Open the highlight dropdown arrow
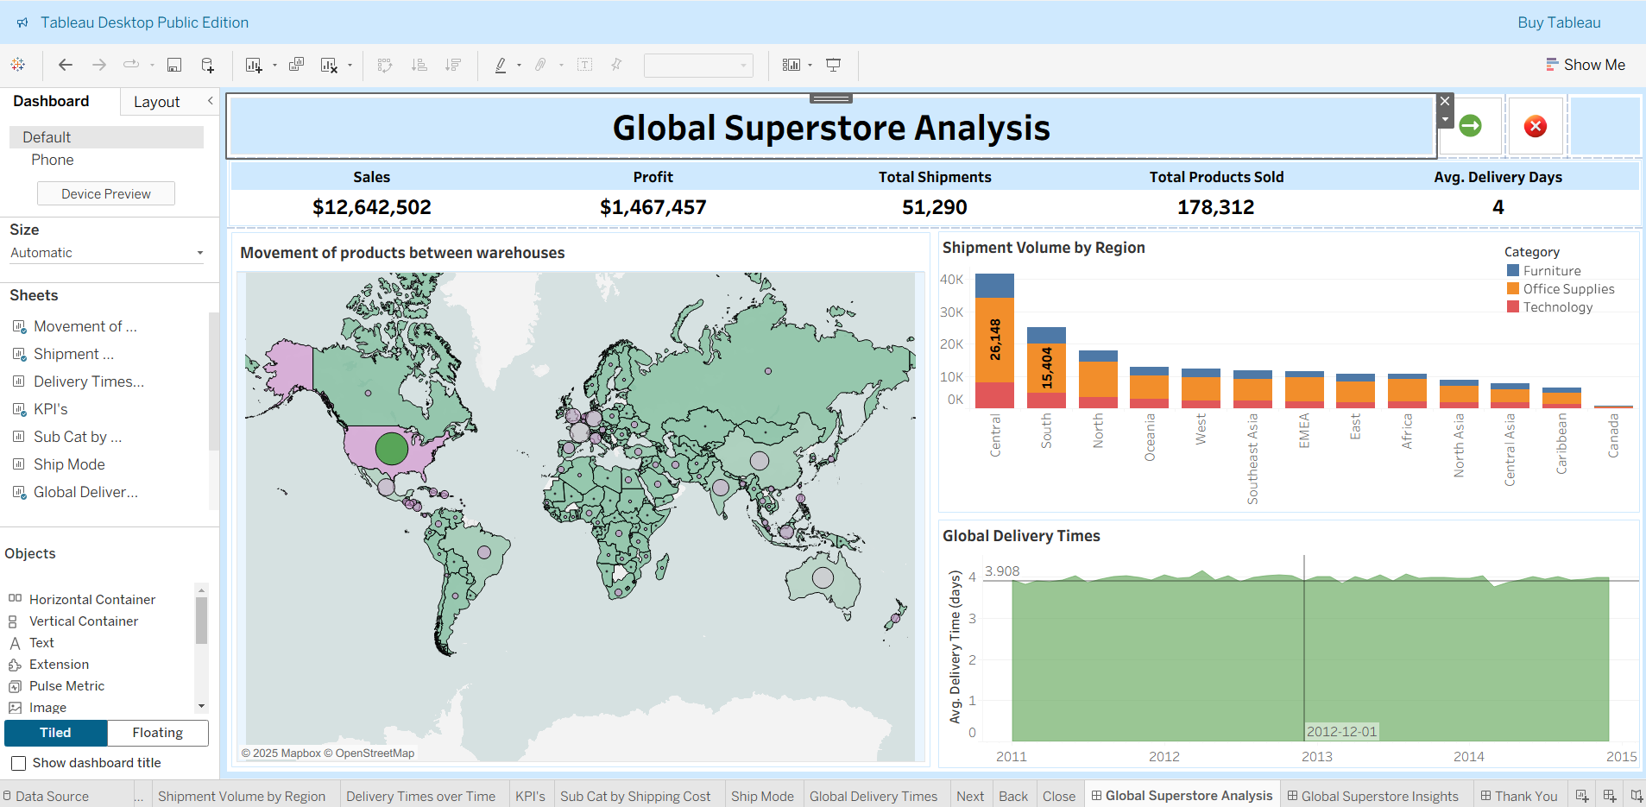Image resolution: width=1646 pixels, height=807 pixels. 519,65
